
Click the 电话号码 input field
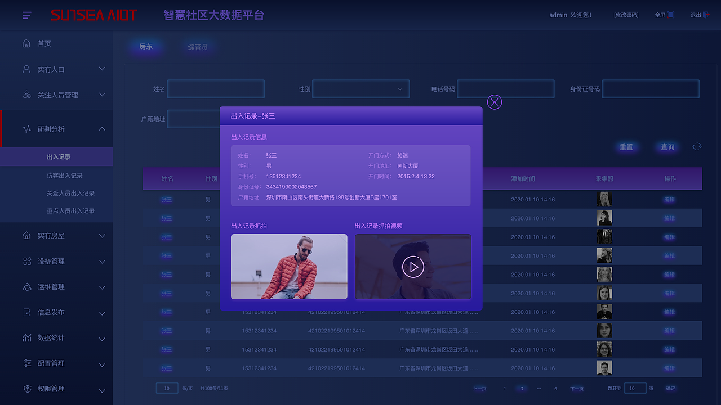click(x=506, y=89)
